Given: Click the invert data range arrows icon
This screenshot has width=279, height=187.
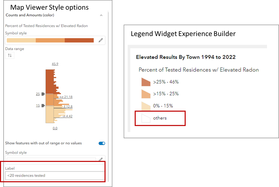Looking at the screenshot, I should click(x=10, y=55).
